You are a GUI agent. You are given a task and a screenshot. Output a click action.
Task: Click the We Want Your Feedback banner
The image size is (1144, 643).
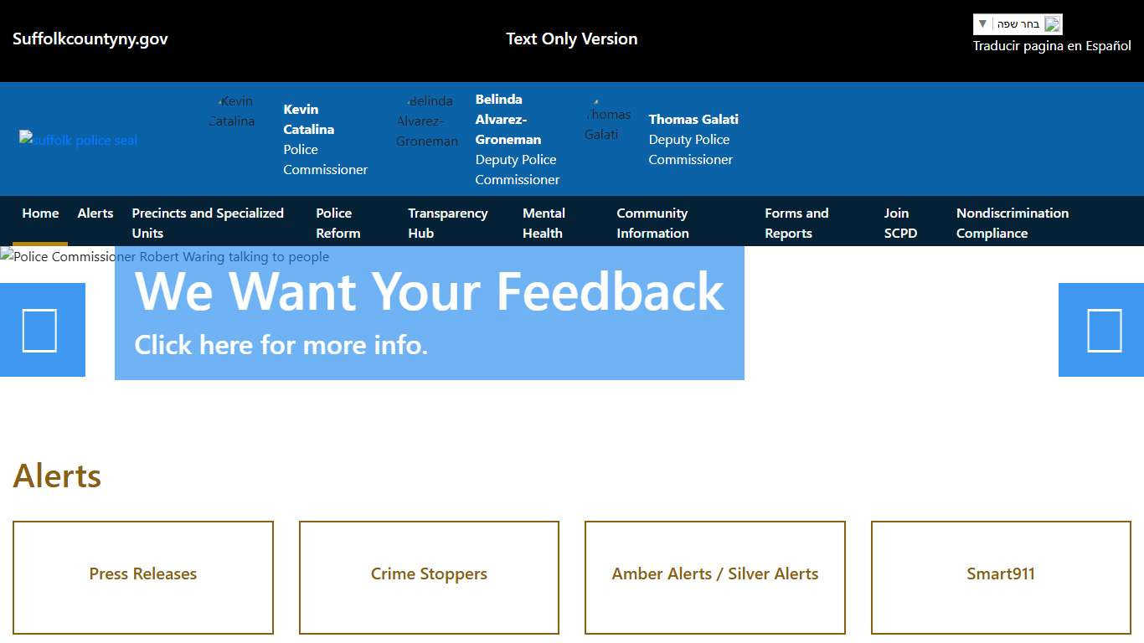pos(429,313)
